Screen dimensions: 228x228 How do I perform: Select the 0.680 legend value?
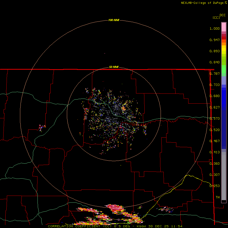(215, 96)
